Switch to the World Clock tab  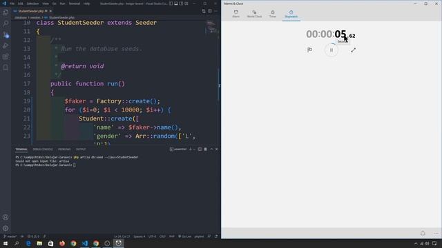coord(254,14)
